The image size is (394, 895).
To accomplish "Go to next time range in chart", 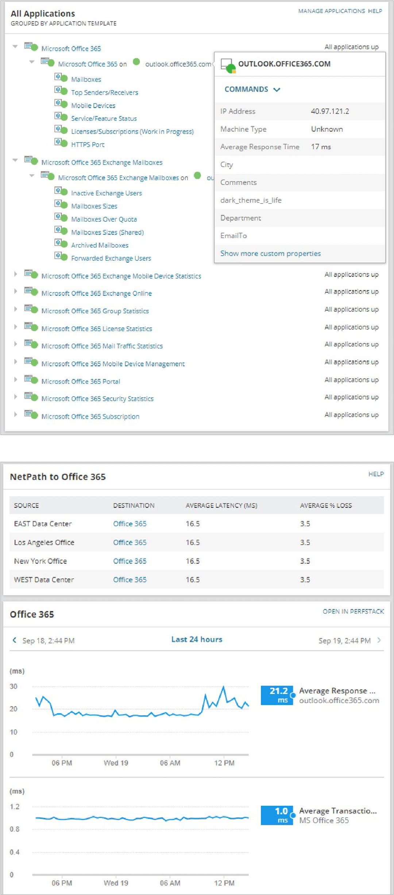I will point(379,640).
